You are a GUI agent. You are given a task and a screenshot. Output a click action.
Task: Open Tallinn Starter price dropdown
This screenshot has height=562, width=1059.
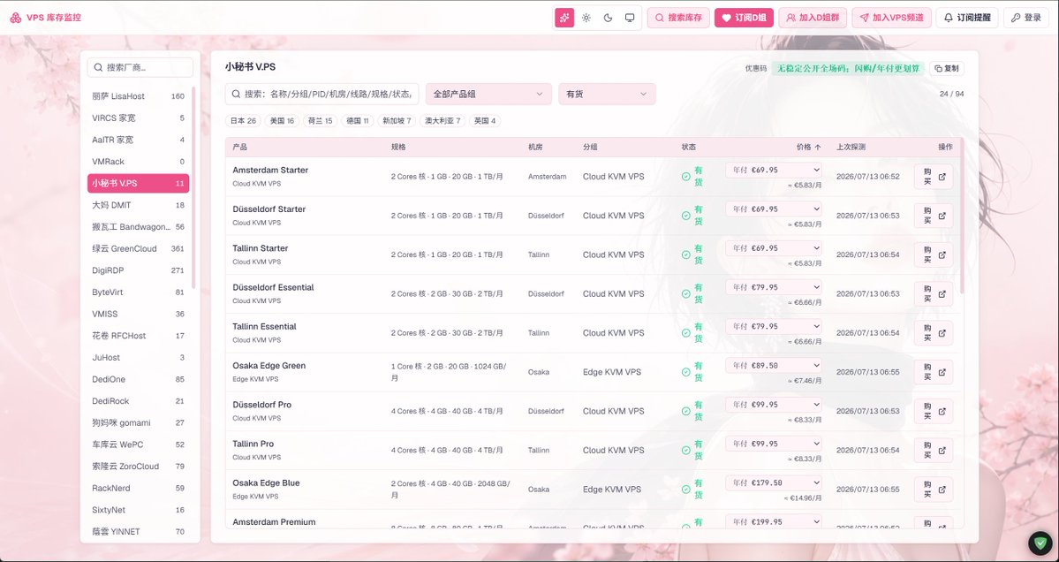[774, 248]
